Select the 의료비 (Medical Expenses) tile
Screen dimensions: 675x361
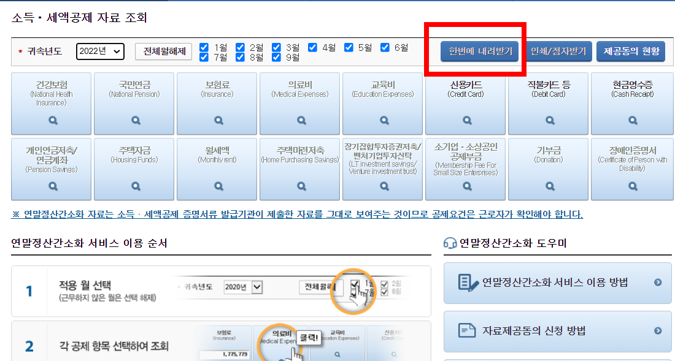[x=299, y=104]
